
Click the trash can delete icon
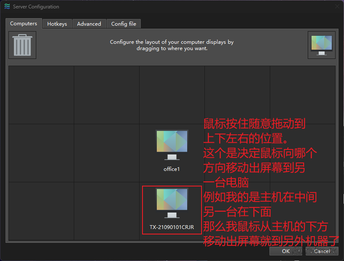[x=22, y=45]
